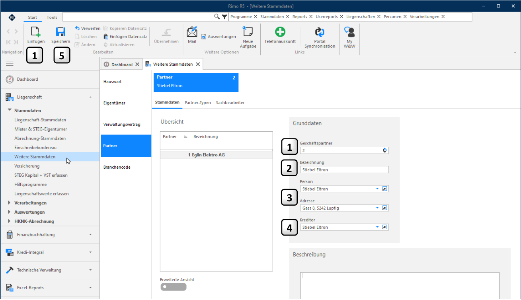Sort by the Bezeichnung column header
The height and width of the screenshot is (300, 521).
point(205,136)
